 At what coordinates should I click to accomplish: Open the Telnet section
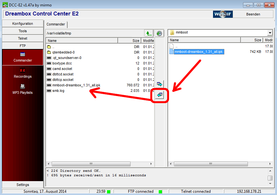[23, 38]
